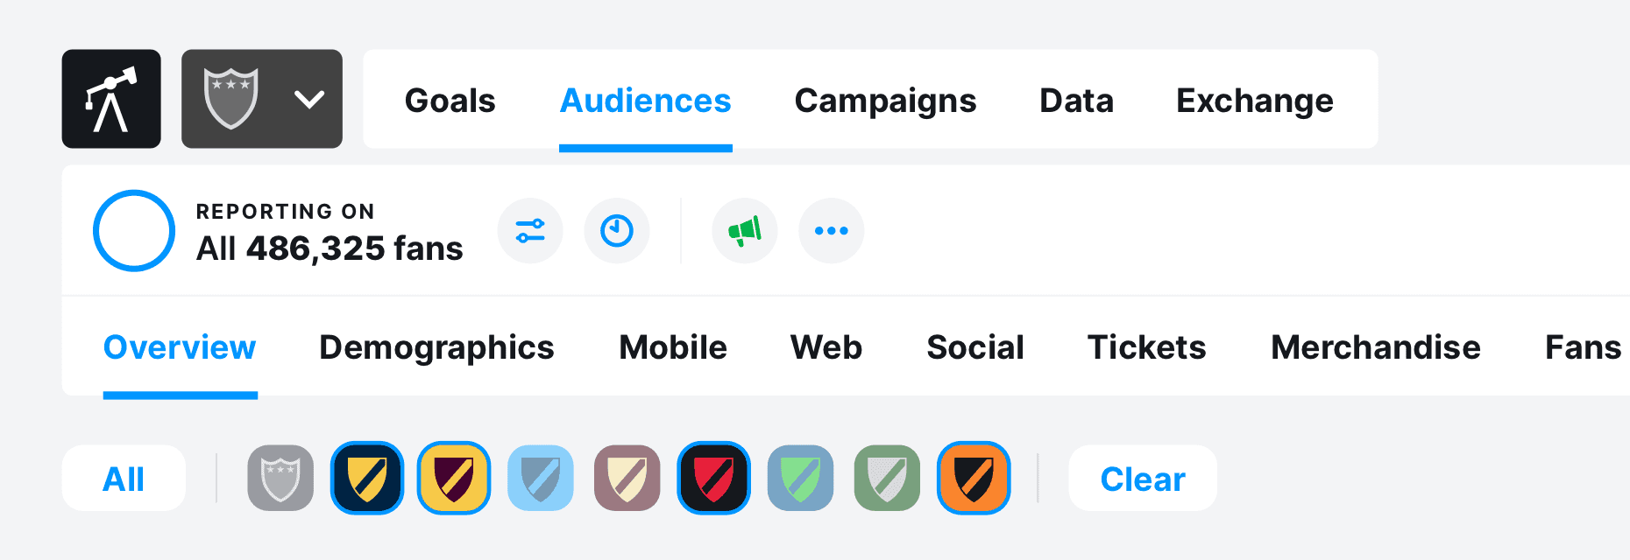Open audience filter sliders icon
Viewport: 1630px width, 560px height.
530,231
